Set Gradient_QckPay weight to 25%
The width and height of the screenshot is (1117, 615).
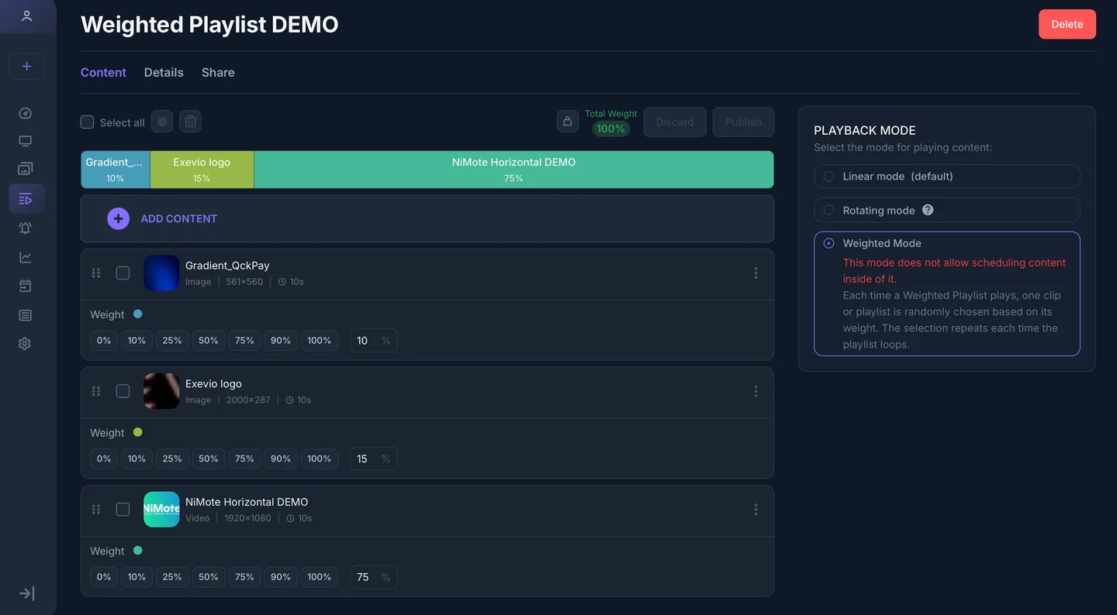point(172,340)
